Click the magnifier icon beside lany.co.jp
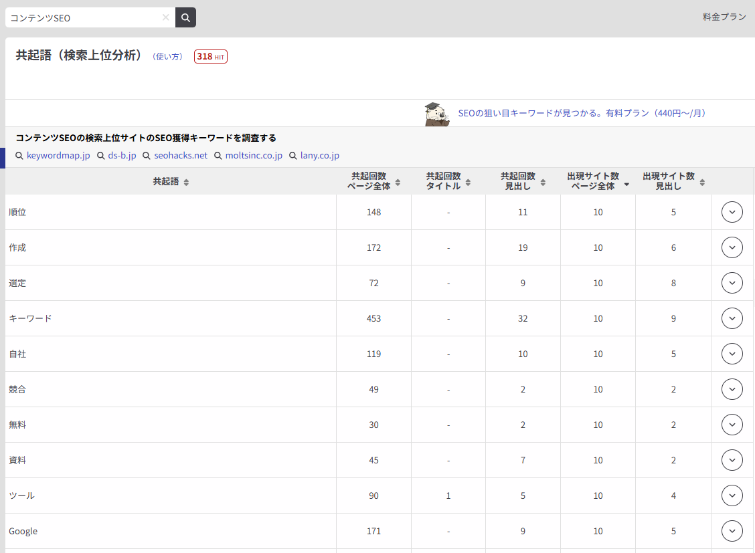This screenshot has width=755, height=553. 292,155
